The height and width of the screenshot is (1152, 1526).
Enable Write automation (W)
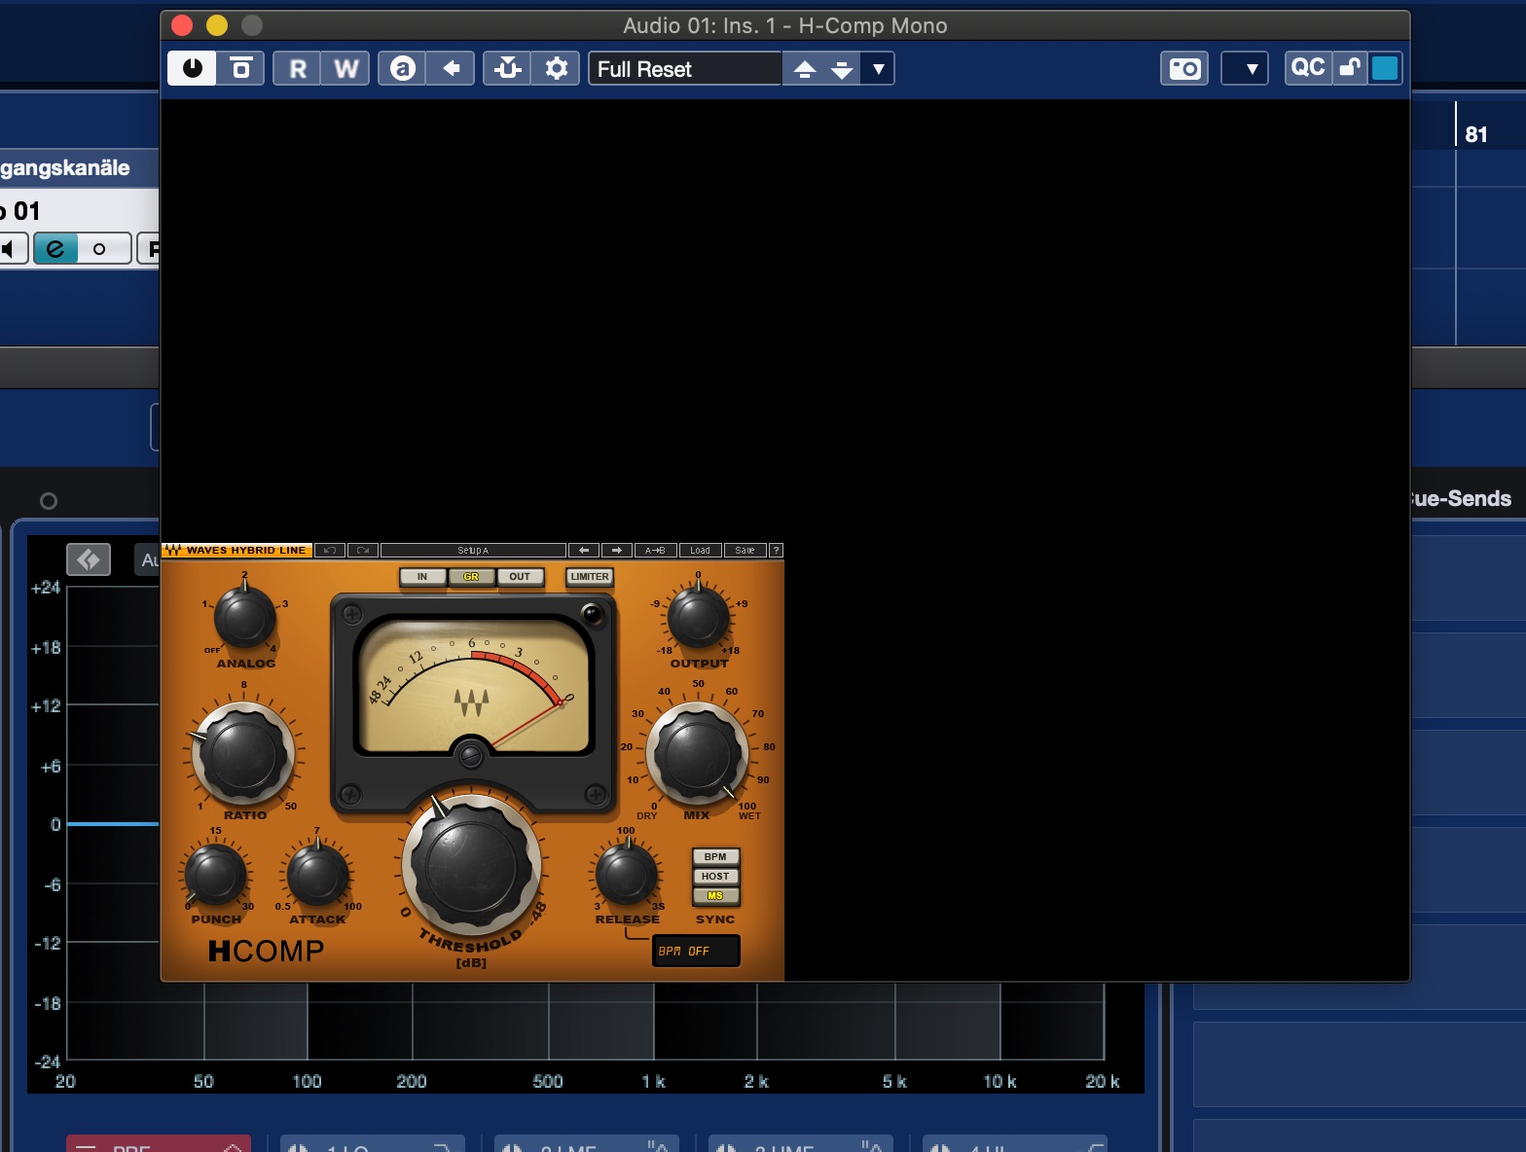(345, 68)
